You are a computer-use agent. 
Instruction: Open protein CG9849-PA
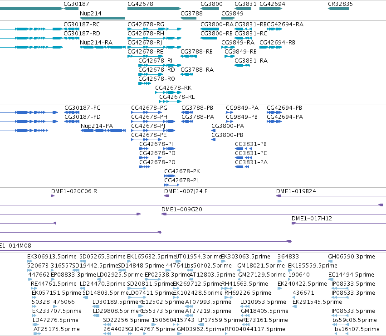tap(242, 108)
